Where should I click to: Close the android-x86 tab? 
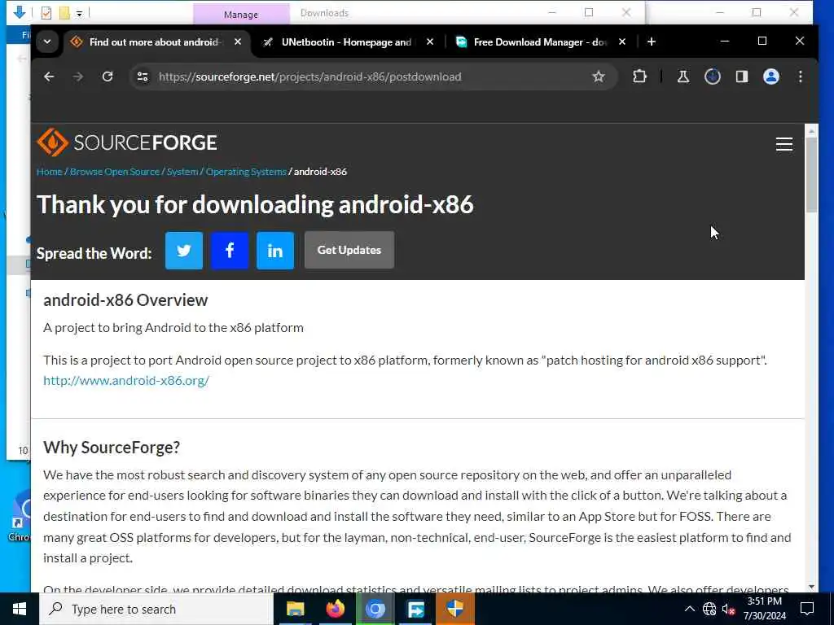click(x=238, y=42)
